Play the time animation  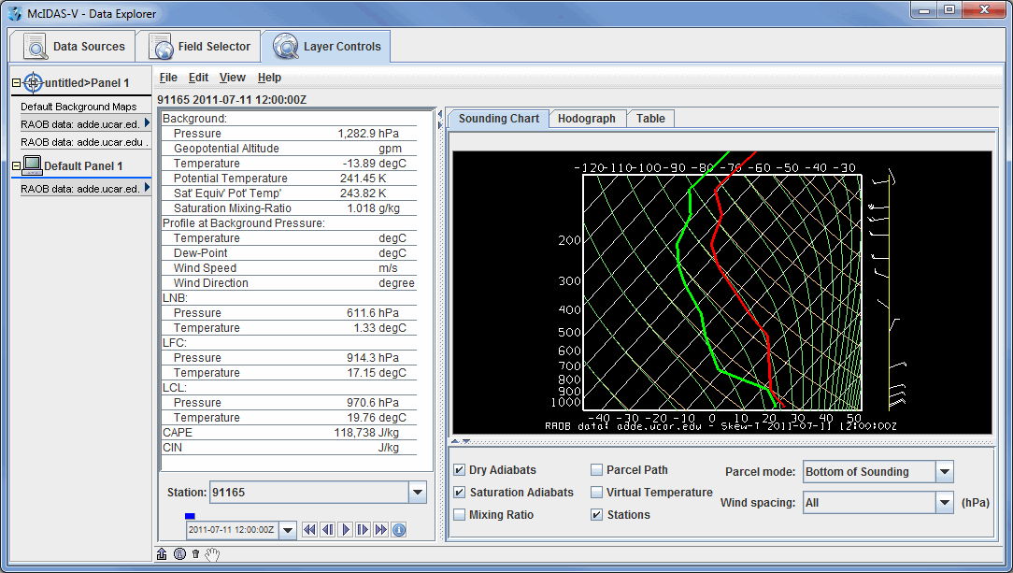click(x=346, y=530)
